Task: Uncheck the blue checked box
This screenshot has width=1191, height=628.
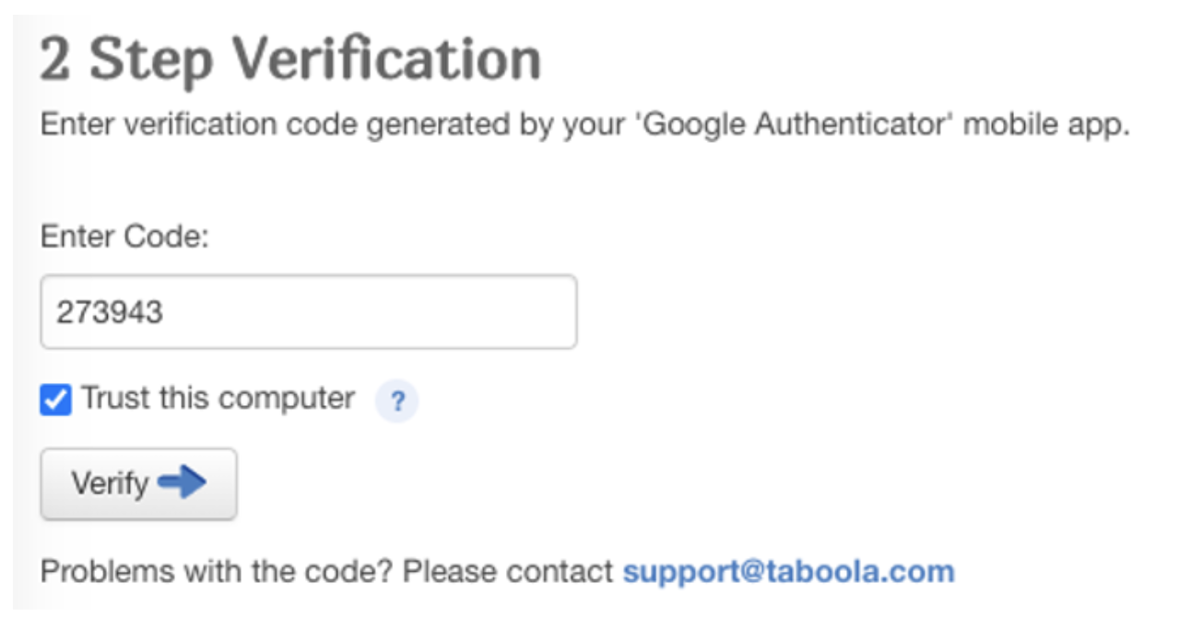Action: (55, 401)
